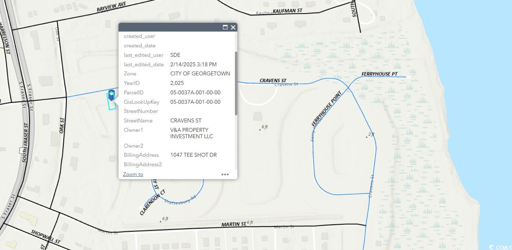Image resolution: width=512 pixels, height=250 pixels.
Task: Click the BAYVIEW AVE street label
Action: point(111,7)
